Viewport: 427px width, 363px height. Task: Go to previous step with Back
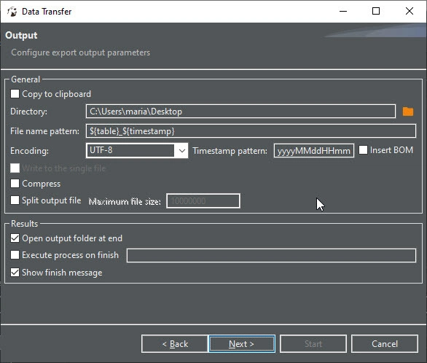coord(175,344)
